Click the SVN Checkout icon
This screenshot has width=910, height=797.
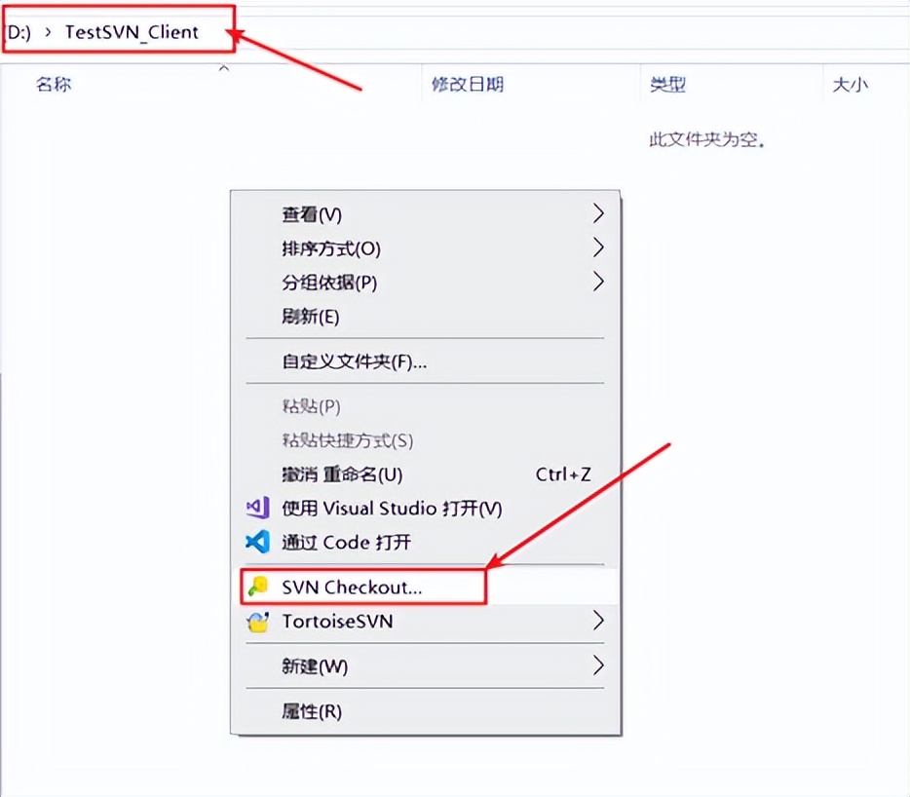(257, 587)
